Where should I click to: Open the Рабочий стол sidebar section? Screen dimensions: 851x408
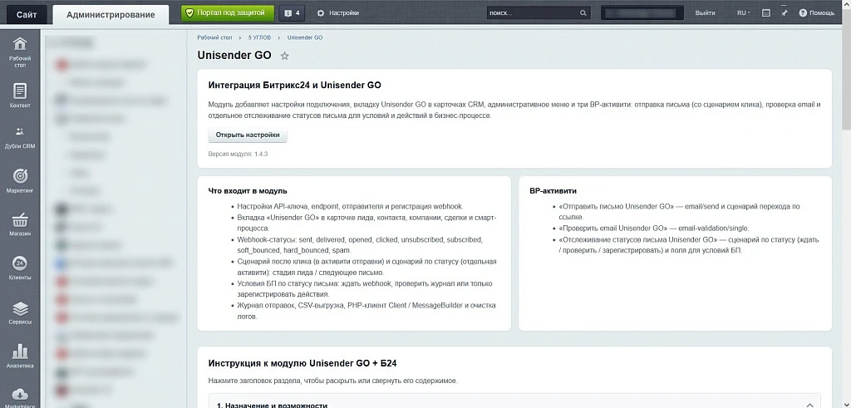pyautogui.click(x=20, y=52)
